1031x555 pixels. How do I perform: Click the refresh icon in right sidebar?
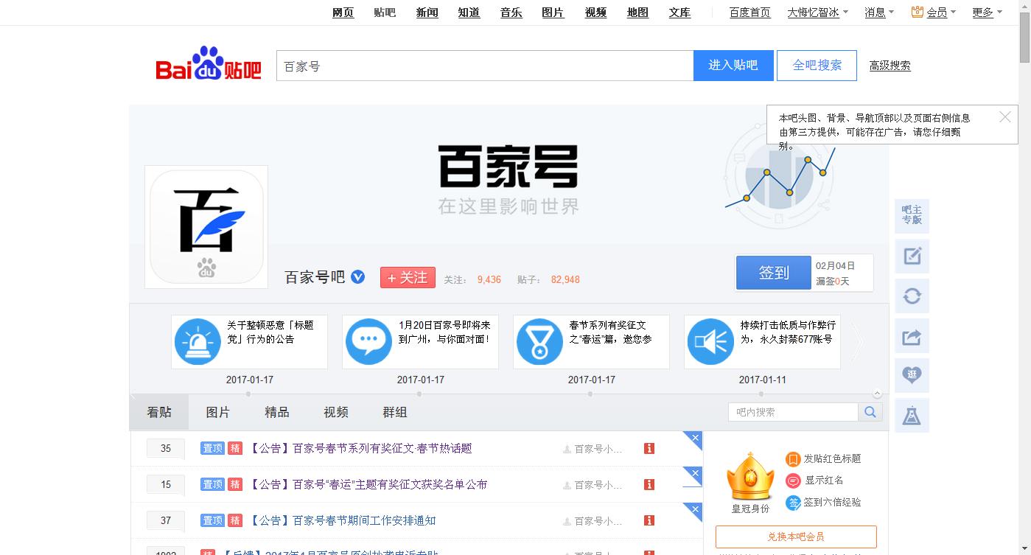click(912, 296)
